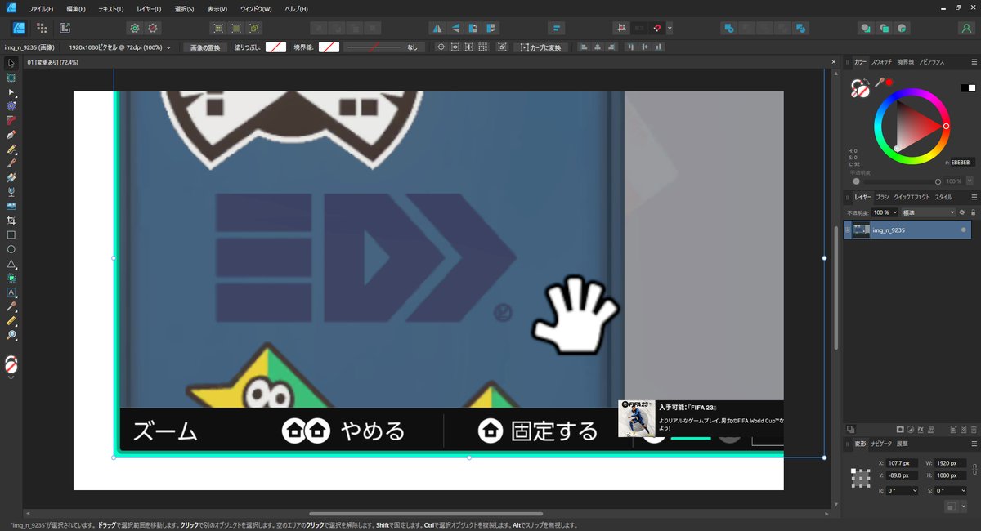Image resolution: width=981 pixels, height=531 pixels.
Task: Click the account profile icon
Action: click(967, 27)
